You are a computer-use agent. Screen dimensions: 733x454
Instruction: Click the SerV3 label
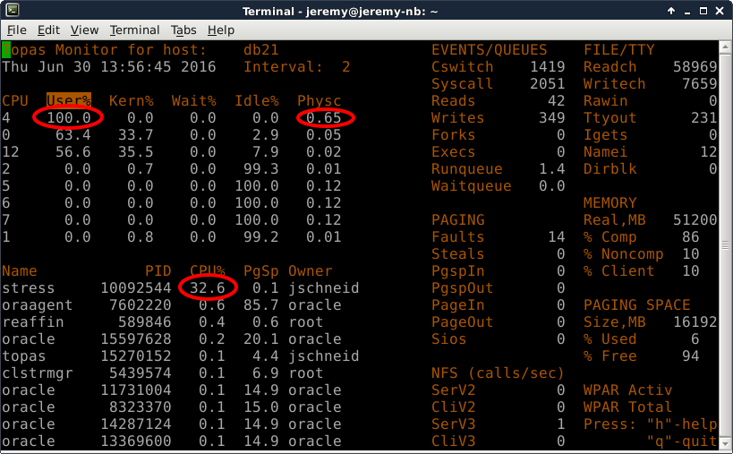(454, 424)
